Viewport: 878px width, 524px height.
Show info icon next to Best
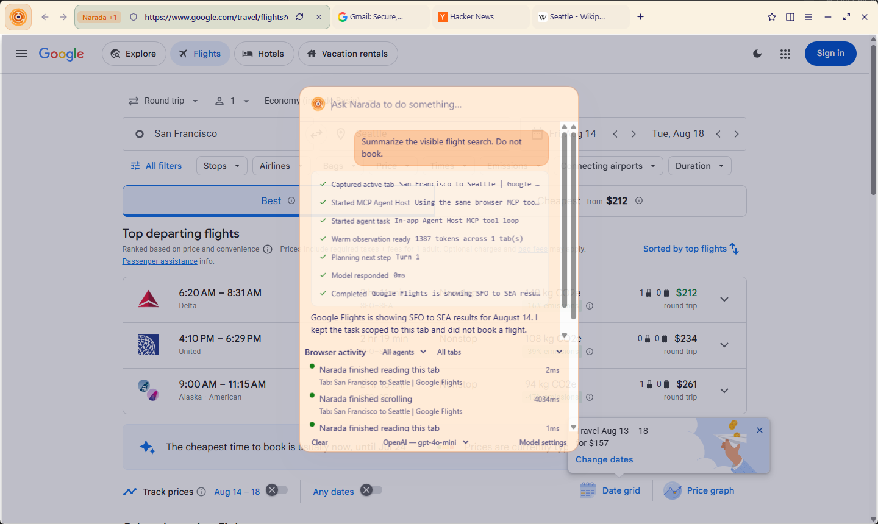291,200
